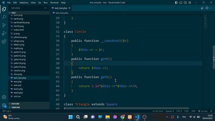The image size is (215, 121).
Task: Open the Source Control view
Action: click(4, 25)
